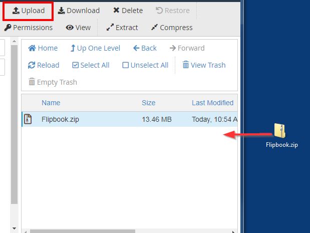The width and height of the screenshot is (310, 233).
Task: Open the Permissions dialog
Action: click(x=29, y=28)
